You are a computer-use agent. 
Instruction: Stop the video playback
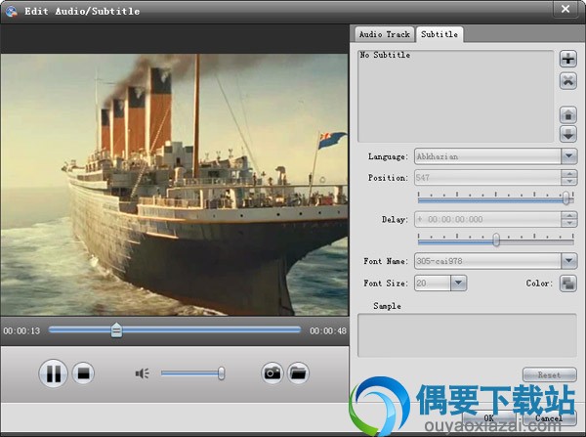(x=83, y=373)
